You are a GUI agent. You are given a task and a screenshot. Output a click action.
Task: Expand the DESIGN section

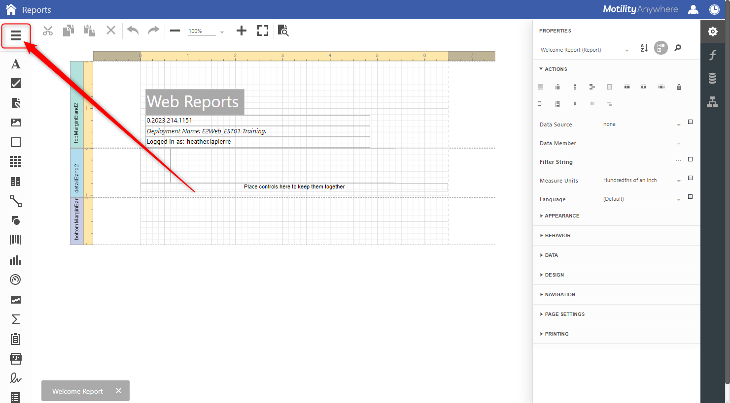click(552, 275)
